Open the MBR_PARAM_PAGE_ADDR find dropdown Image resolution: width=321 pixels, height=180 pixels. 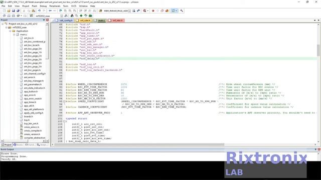click(129, 11)
